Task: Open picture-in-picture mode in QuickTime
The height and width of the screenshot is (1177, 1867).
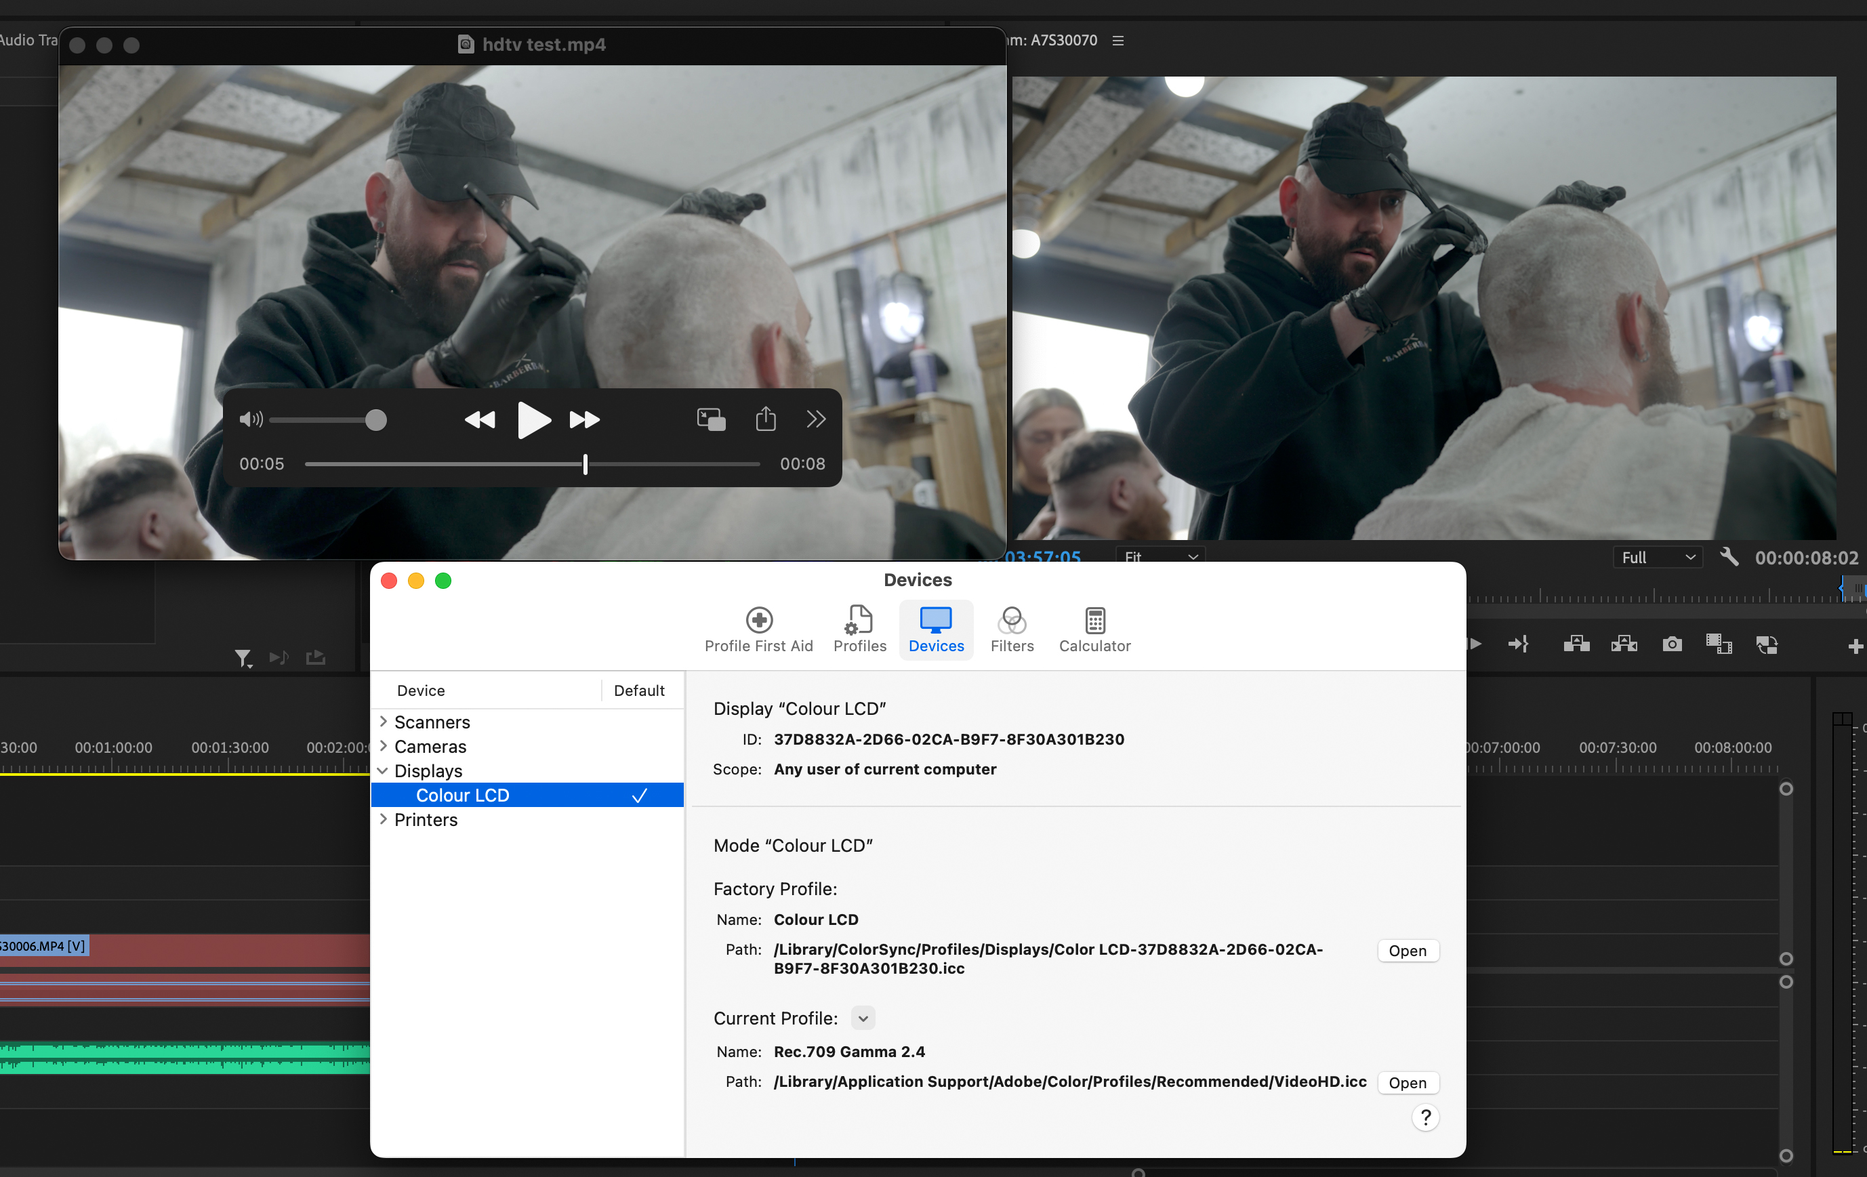Action: (710, 419)
